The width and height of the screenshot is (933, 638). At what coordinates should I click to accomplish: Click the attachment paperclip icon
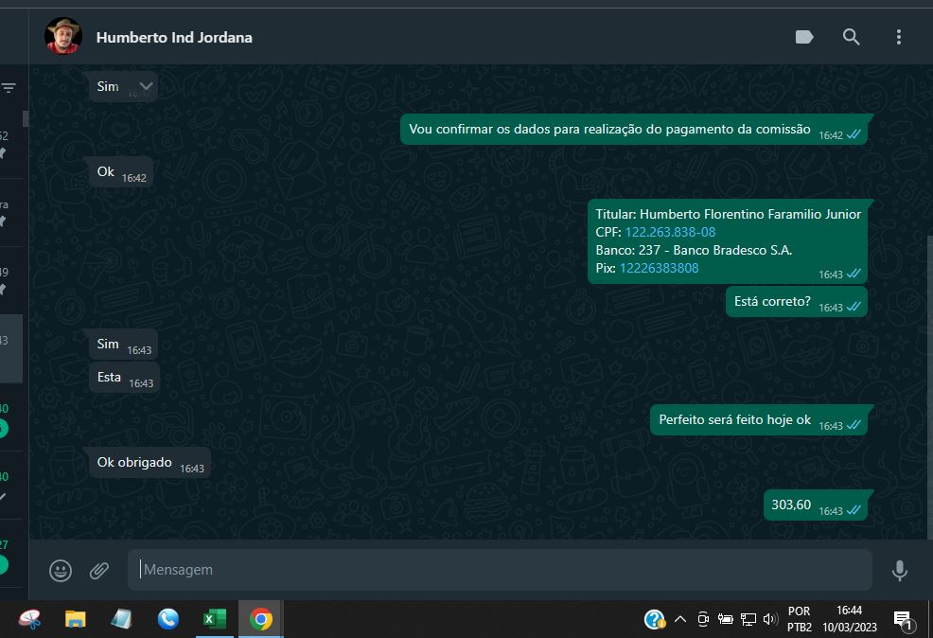pyautogui.click(x=99, y=570)
